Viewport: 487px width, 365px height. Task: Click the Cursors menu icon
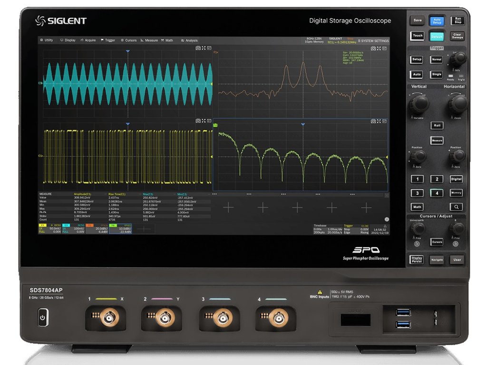[x=122, y=40]
